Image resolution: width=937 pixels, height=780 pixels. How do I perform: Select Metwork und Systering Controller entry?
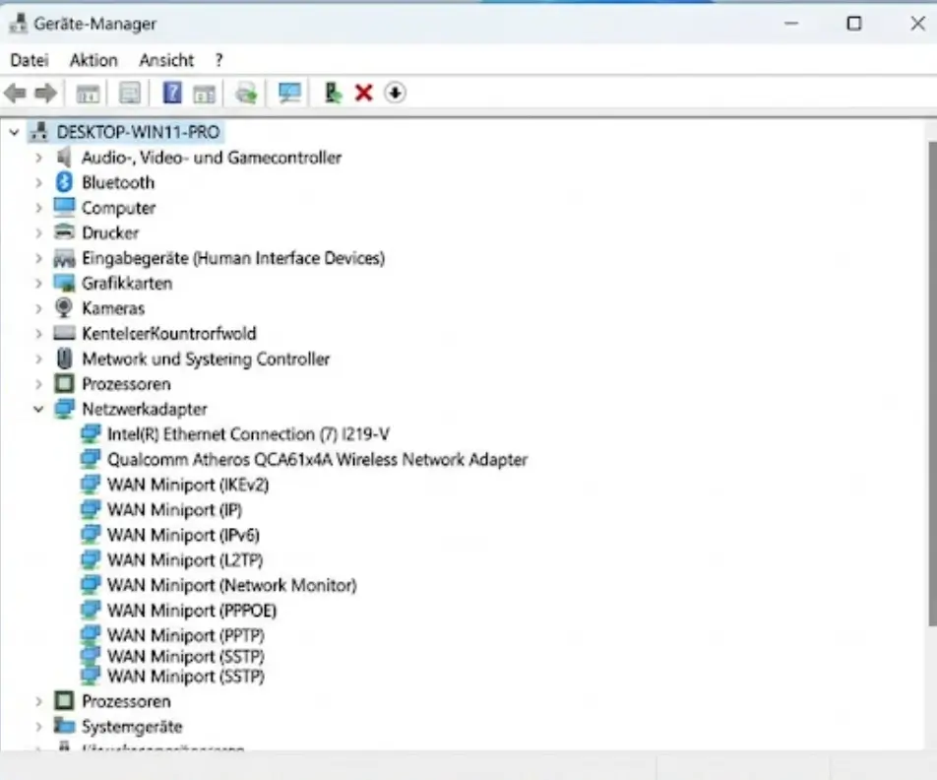[x=206, y=358]
